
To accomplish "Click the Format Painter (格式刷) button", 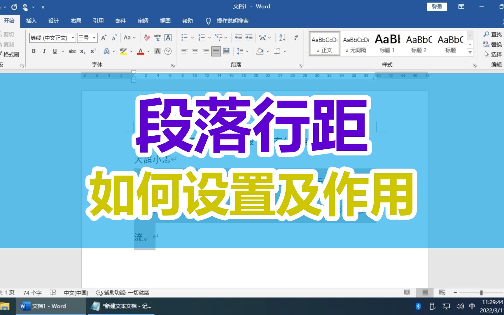I will 10,54.
